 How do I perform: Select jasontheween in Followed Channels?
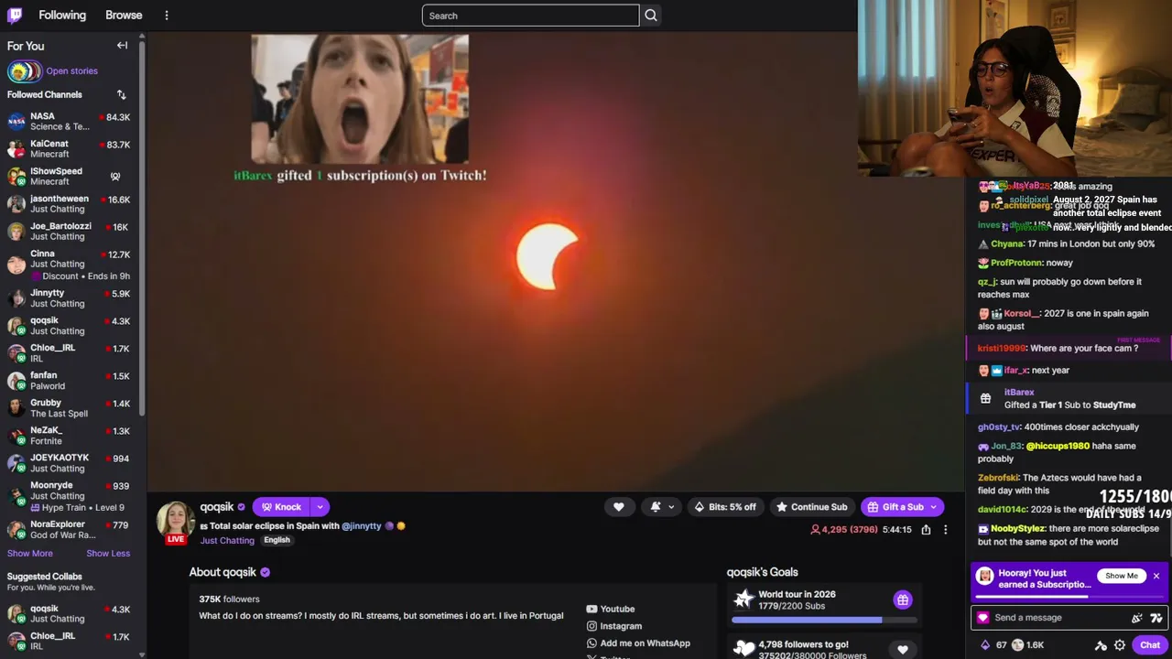69,203
